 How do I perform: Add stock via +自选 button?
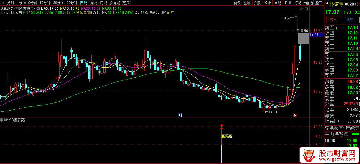[x=308, y=3]
